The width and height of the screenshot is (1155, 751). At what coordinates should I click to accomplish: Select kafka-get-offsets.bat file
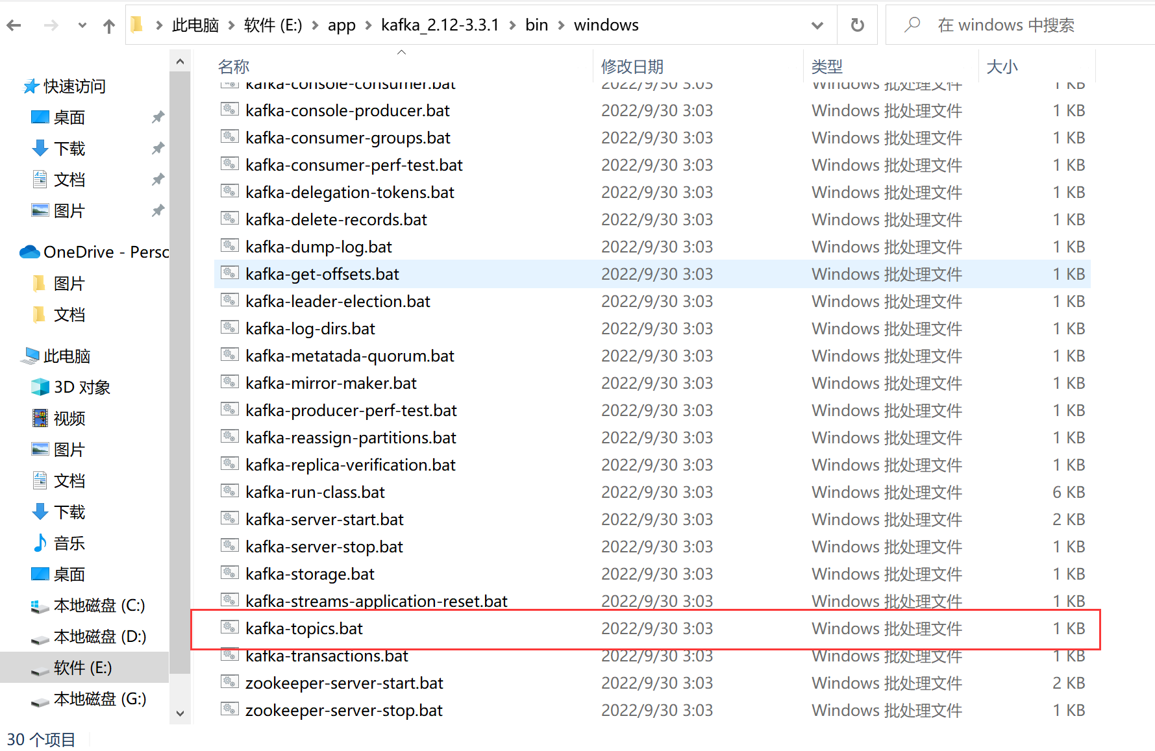(652, 275)
